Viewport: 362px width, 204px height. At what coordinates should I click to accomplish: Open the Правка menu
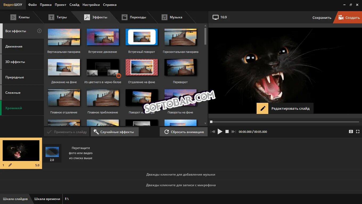coord(46,5)
